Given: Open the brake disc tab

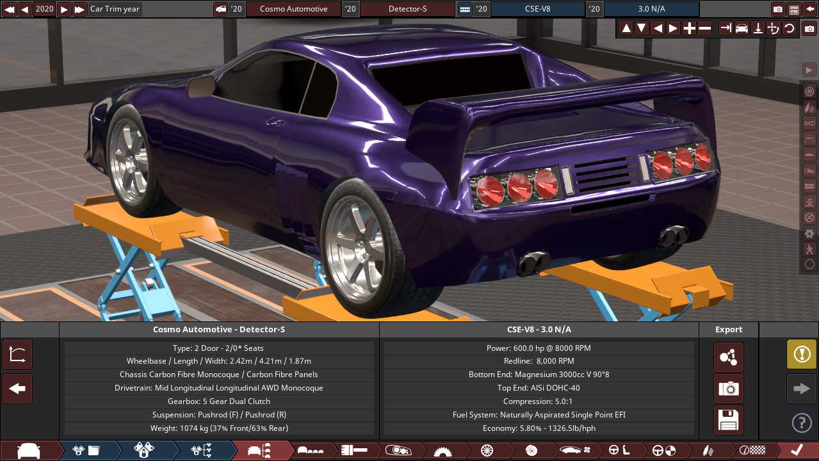Looking at the screenshot, I should (x=531, y=451).
